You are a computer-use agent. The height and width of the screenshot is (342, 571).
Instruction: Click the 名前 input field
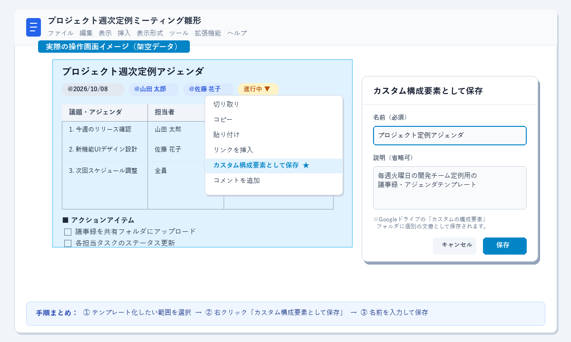450,135
